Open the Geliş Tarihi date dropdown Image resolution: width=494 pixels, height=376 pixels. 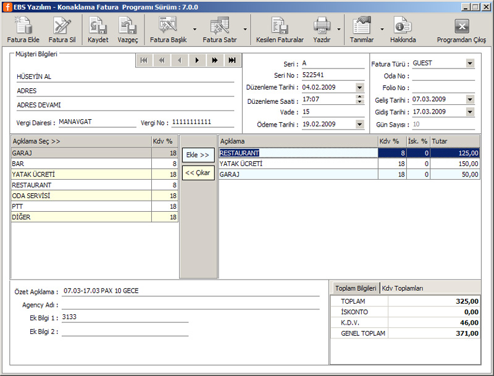coord(470,99)
